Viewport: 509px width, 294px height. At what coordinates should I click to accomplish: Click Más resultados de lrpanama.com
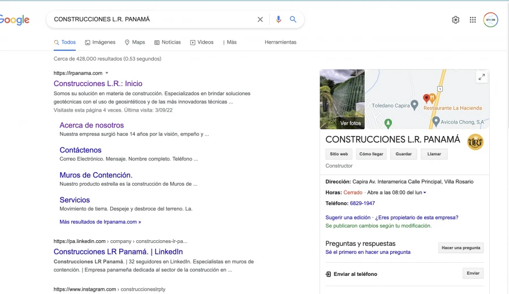100,222
